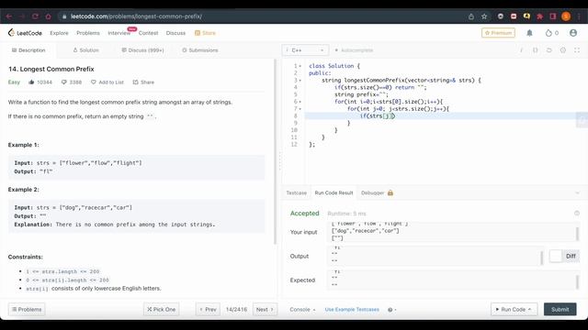Image resolution: width=588 pixels, height=330 pixels.
Task: Click the Output box scrollbar
Action: point(541,258)
